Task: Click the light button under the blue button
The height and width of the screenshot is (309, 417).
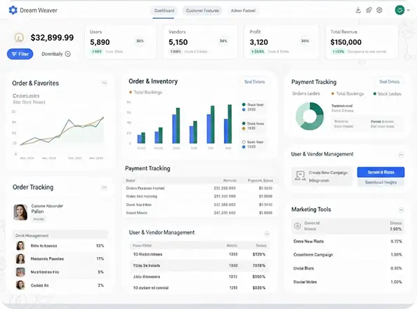Action: [x=380, y=182]
